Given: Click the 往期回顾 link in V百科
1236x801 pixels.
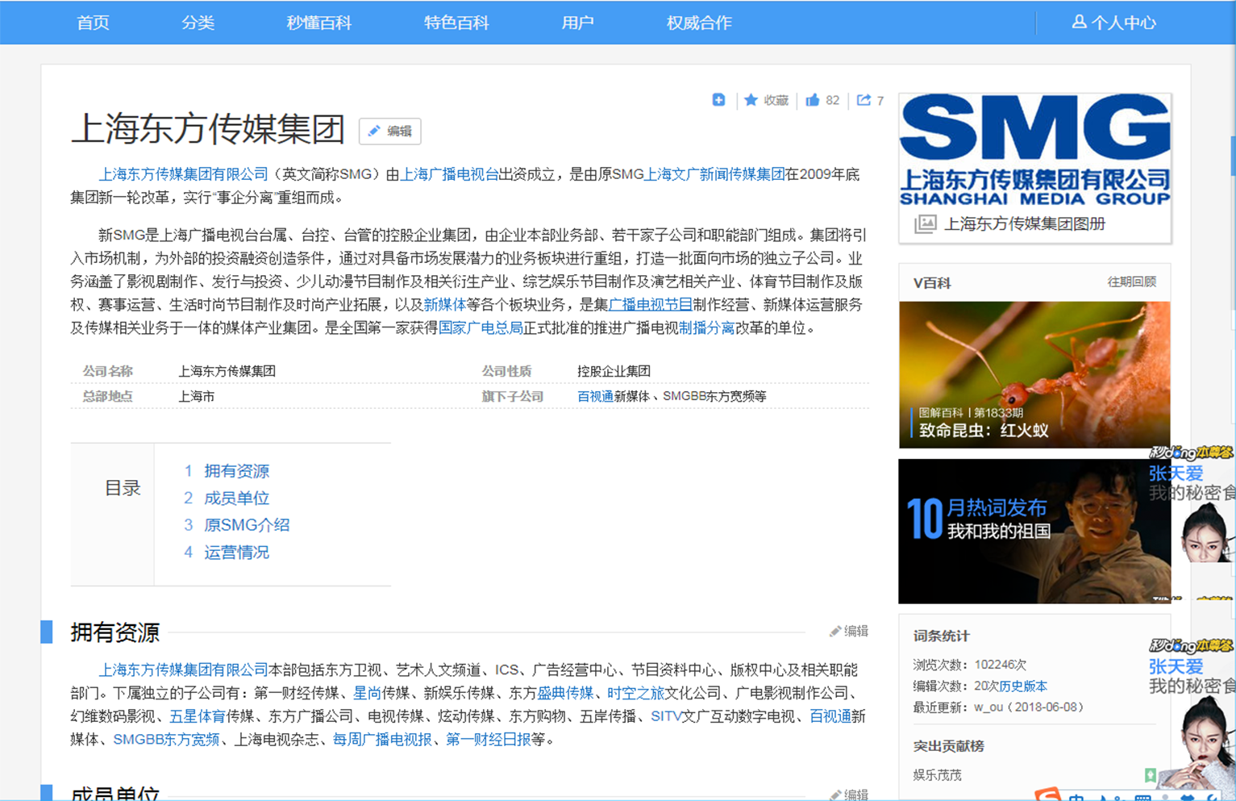Looking at the screenshot, I should 1131,282.
